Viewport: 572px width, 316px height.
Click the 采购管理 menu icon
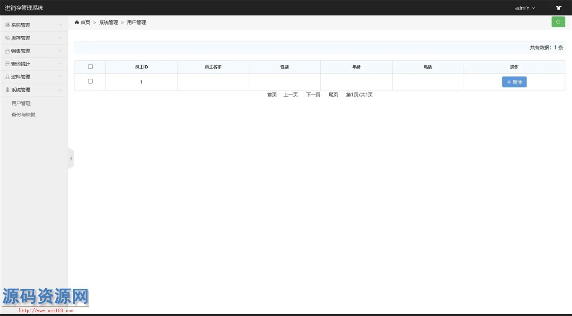[x=7, y=25]
